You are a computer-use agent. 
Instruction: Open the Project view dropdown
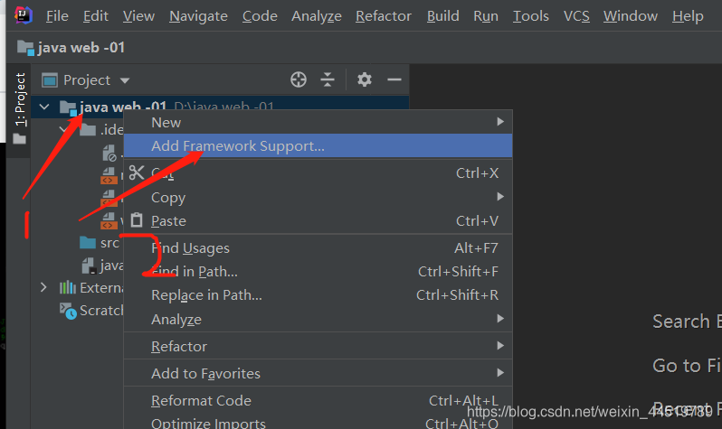tap(86, 80)
